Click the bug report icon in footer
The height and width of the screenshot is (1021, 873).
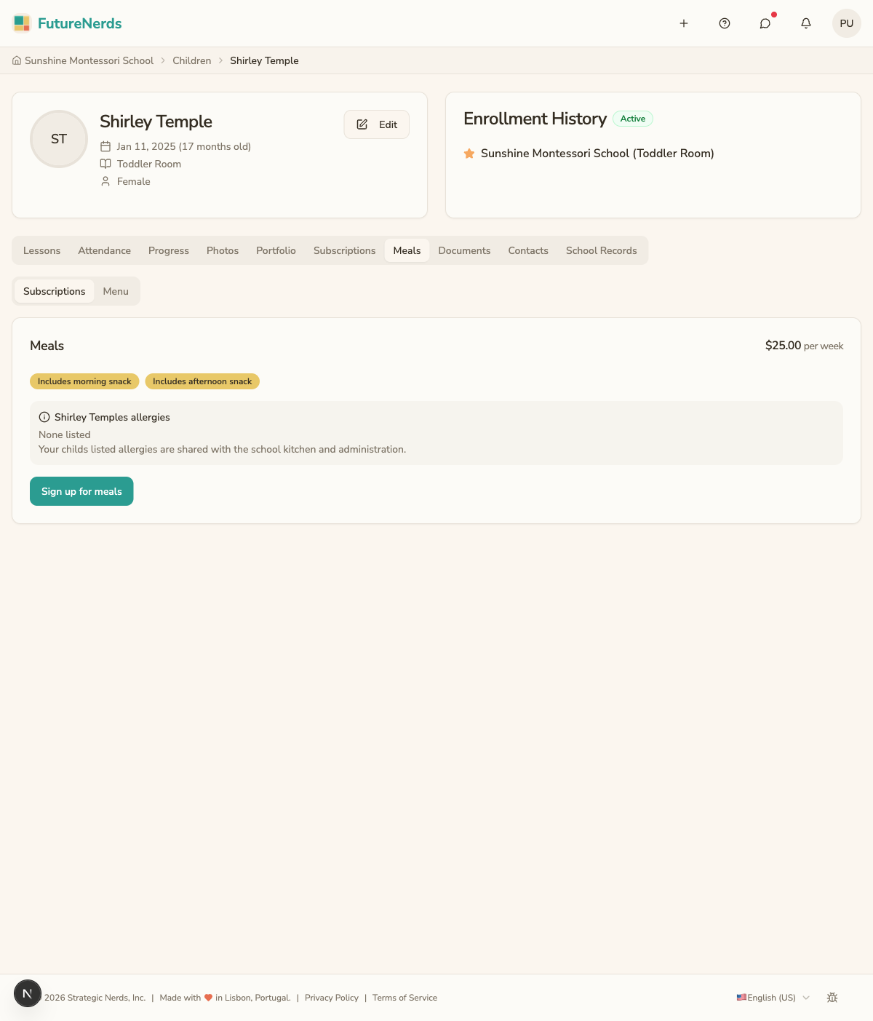coord(832,998)
